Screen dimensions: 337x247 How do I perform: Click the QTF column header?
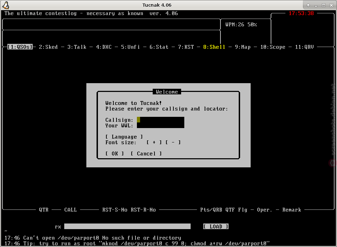[230, 209]
